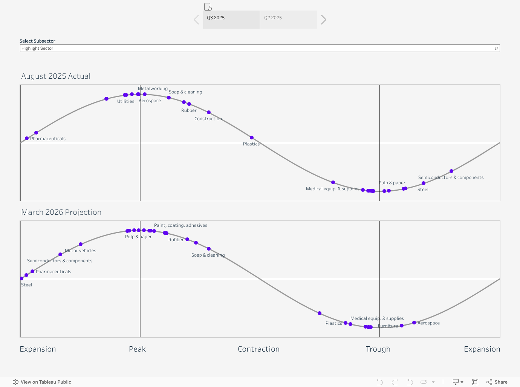Image resolution: width=520 pixels, height=387 pixels.
Task: Select the Q3 2025 story tab
Action: 231,20
